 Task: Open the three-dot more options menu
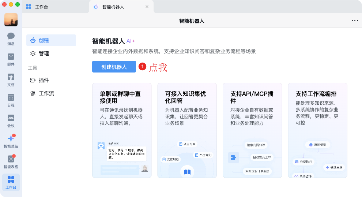point(354,21)
